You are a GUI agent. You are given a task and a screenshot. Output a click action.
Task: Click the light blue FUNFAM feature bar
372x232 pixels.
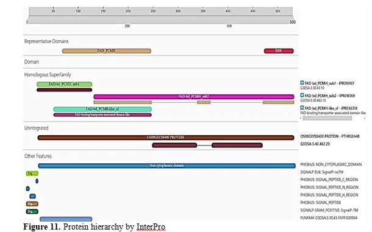66,219
